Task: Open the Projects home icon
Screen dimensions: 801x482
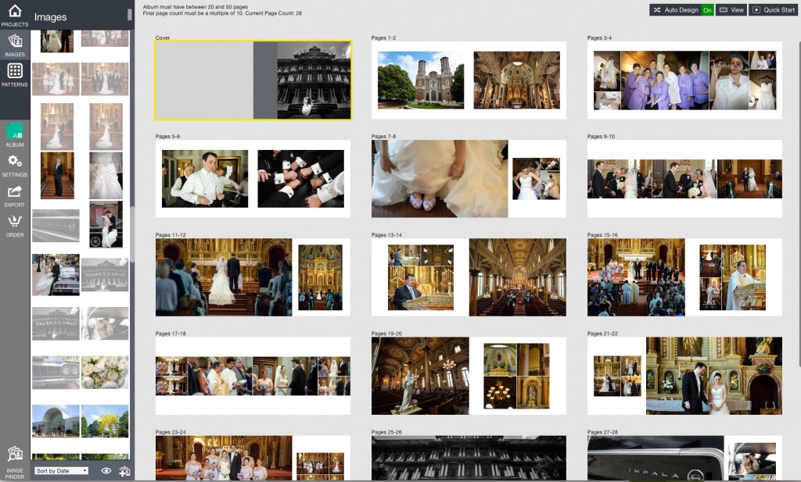Action: pos(15,14)
